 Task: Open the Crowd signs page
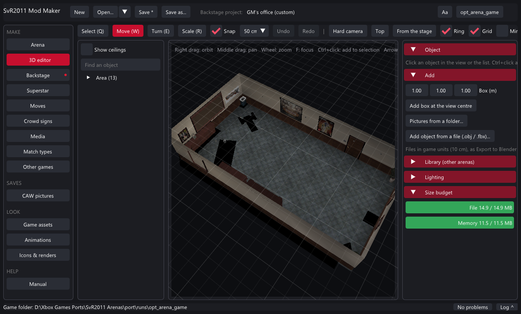[x=38, y=121]
